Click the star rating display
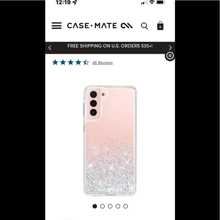Image resolution: width=220 pixels, height=220 pixels. (x=71, y=62)
